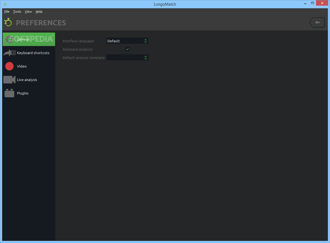Open the Tools menu
The width and height of the screenshot is (330, 243).
pyautogui.click(x=17, y=12)
